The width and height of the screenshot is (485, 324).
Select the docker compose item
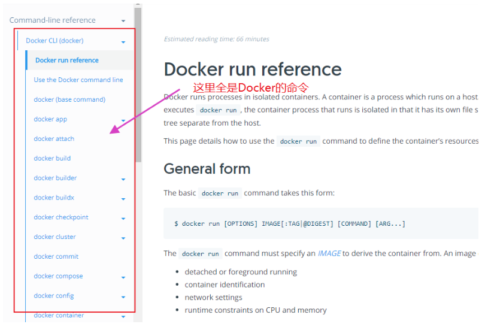pos(58,276)
